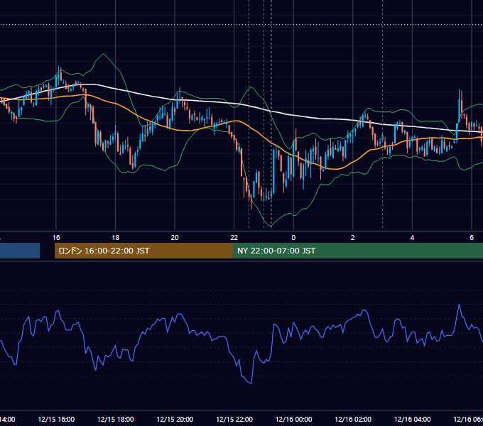Image resolution: width=483 pixels, height=426 pixels.
Task: Click the 20 hour axis label
Action: (x=175, y=238)
